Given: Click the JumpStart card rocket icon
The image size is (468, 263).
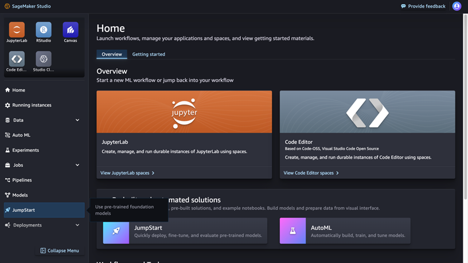Looking at the screenshot, I should (116, 231).
